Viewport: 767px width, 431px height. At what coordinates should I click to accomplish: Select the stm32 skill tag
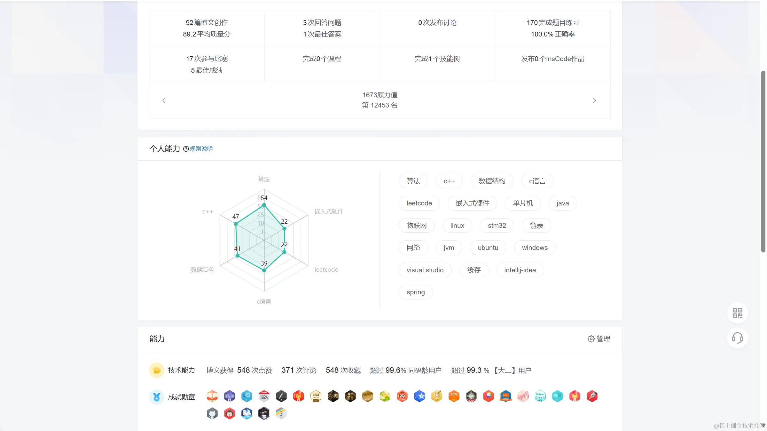pos(497,226)
